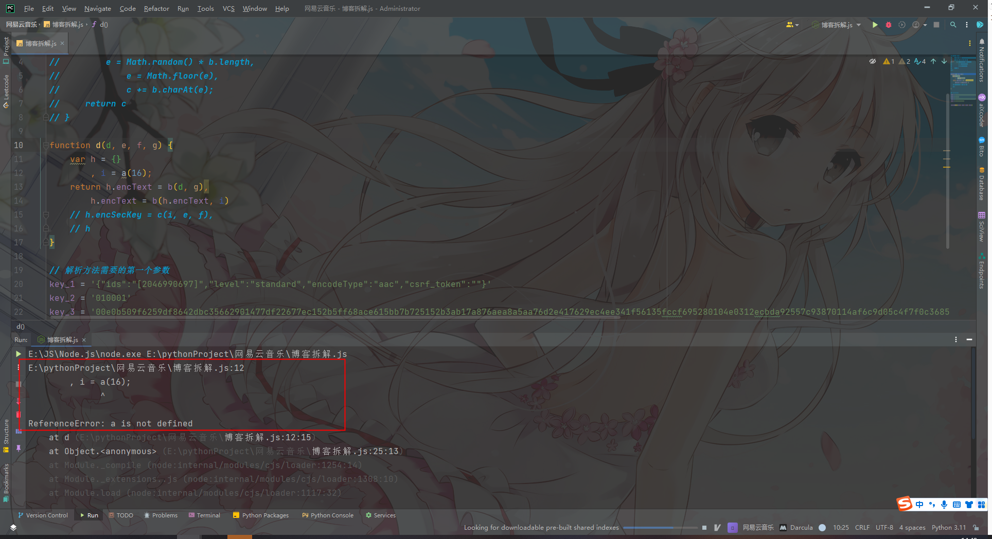The height and width of the screenshot is (539, 992).
Task: Jump to previous highlighted error arrow
Action: click(933, 61)
